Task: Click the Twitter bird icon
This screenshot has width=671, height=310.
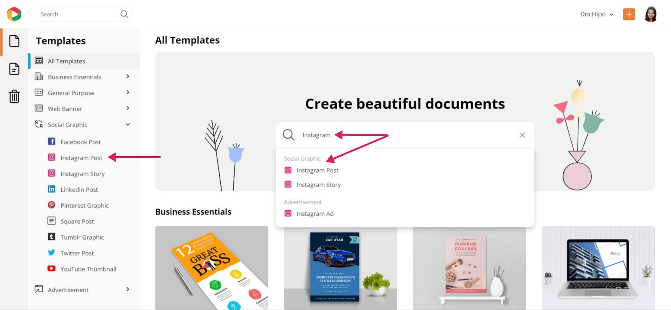Action: pos(52,253)
